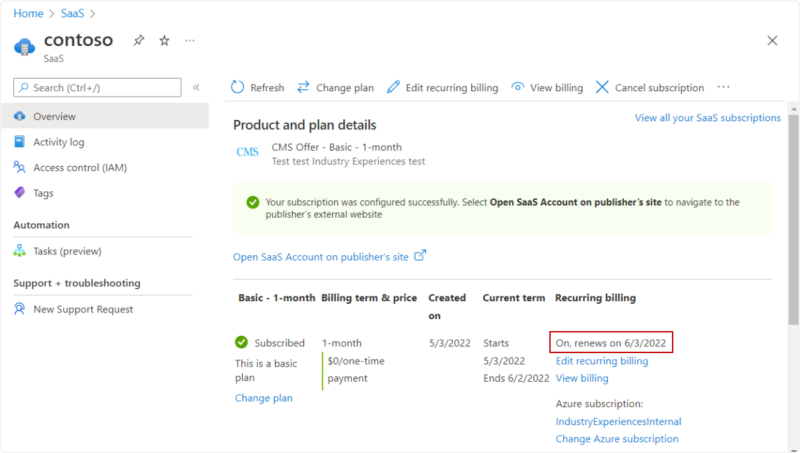This screenshot has width=800, height=453.
Task: Click the search magnifier icon
Action: pos(24,87)
